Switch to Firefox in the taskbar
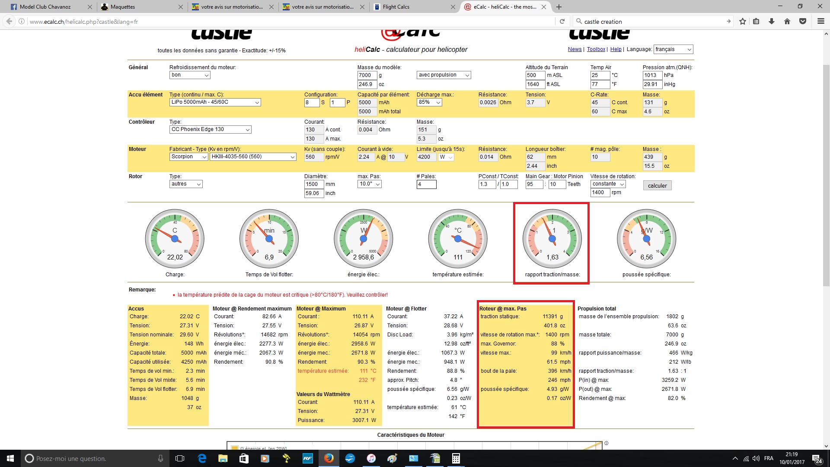830x467 pixels. (329, 458)
